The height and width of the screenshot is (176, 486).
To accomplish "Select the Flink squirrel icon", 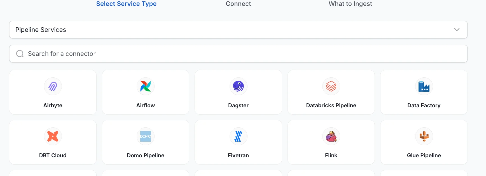I will 331,136.
